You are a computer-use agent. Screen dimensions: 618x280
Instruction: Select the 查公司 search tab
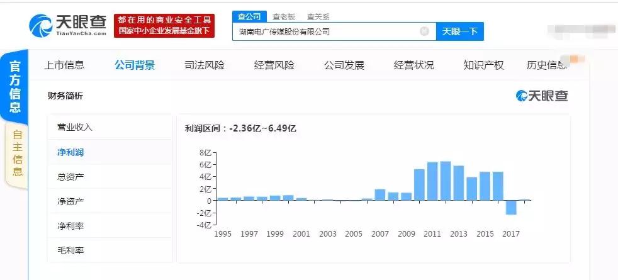[x=249, y=16]
